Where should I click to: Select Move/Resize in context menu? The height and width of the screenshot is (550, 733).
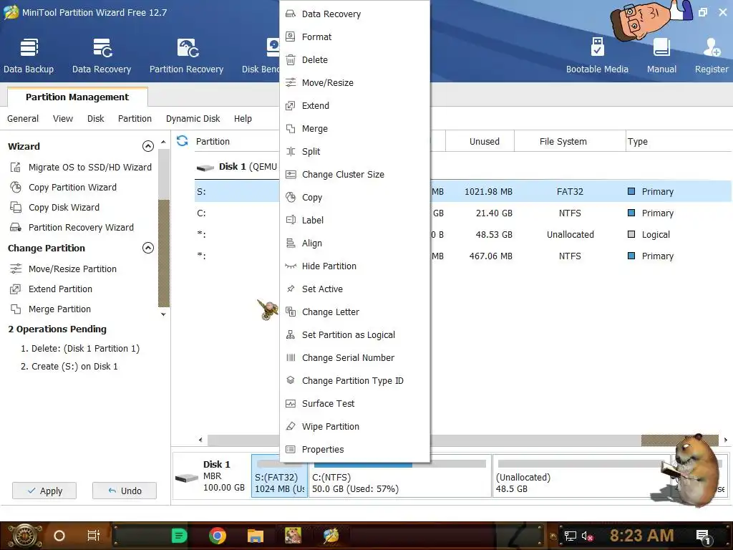point(354,83)
